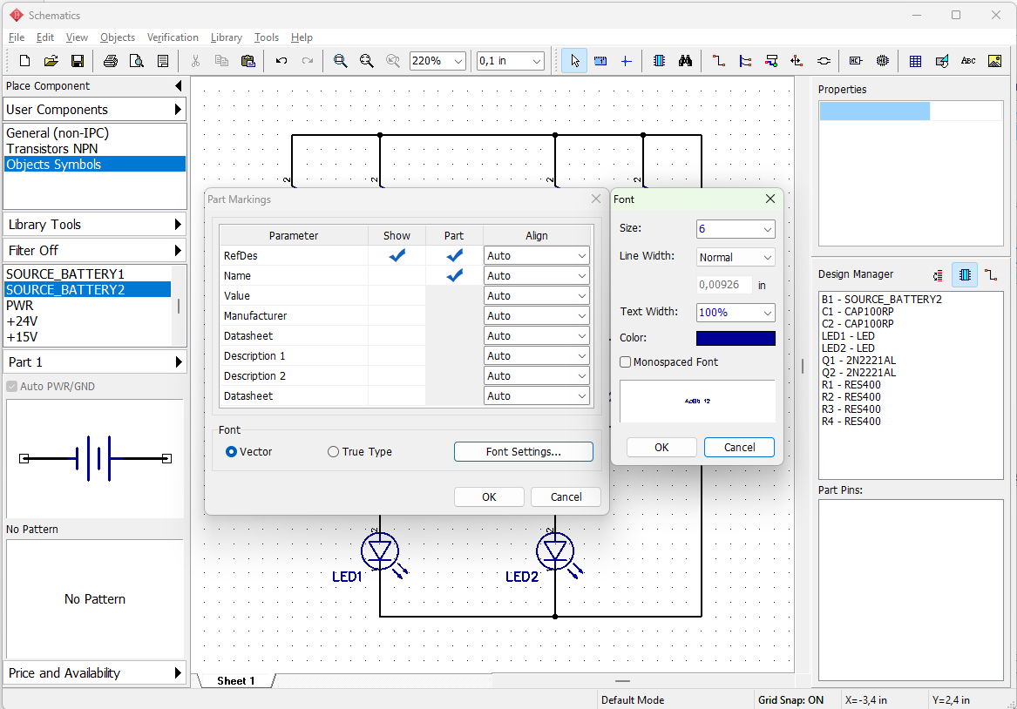
Task: Toggle the Name Part checkmark
Action: pyautogui.click(x=455, y=275)
